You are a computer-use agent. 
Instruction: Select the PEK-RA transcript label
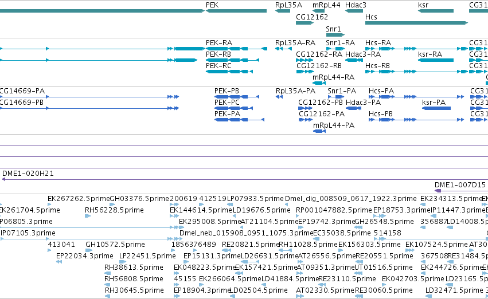219,42
